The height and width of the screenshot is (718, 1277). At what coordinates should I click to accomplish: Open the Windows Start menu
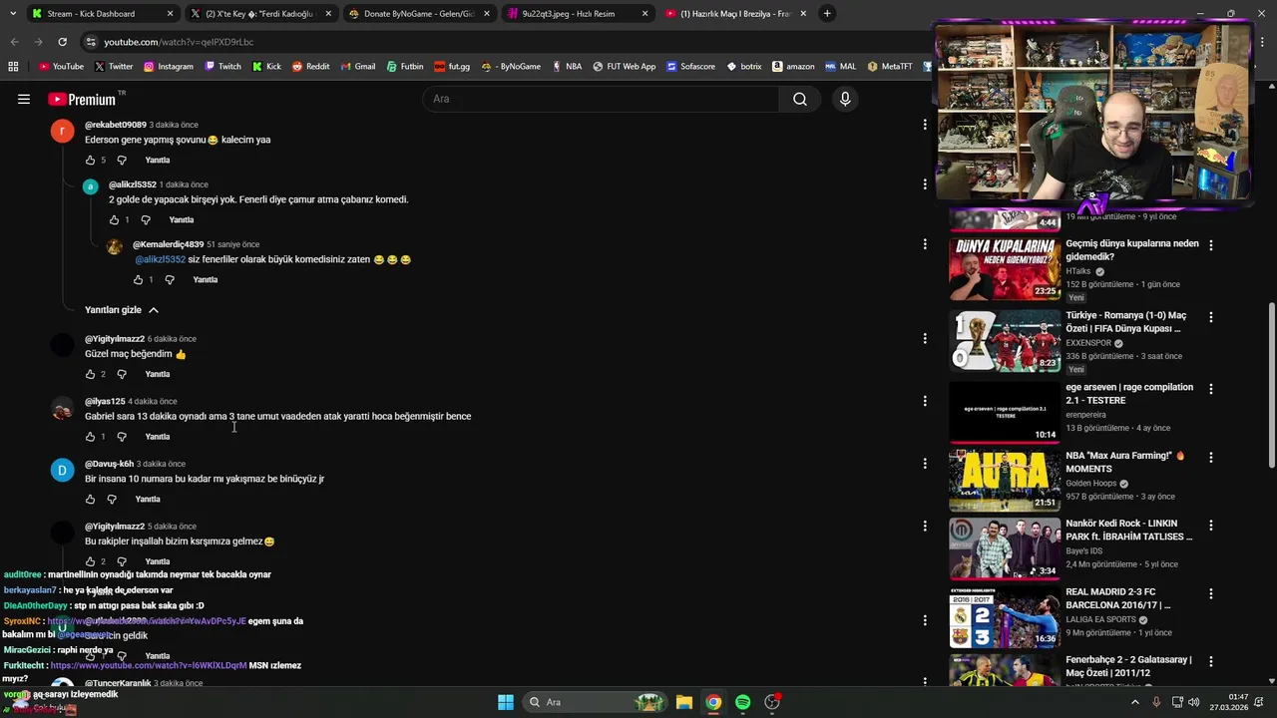(x=506, y=702)
